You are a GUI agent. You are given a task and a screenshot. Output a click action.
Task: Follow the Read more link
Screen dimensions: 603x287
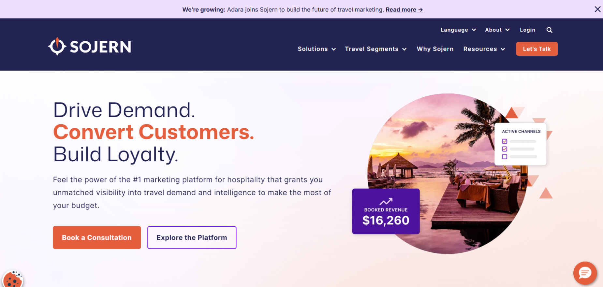404,9
